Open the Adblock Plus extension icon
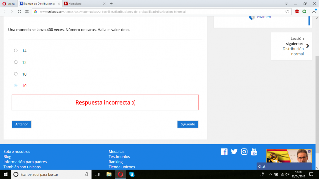319x179 pixels. coord(297,12)
